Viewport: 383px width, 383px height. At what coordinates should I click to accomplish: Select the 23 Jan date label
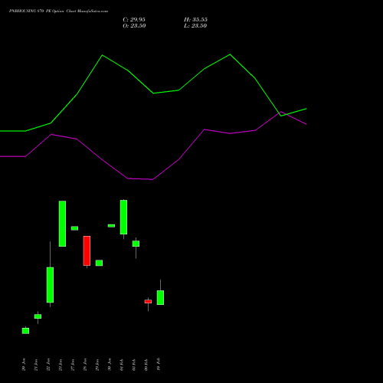[61, 365]
